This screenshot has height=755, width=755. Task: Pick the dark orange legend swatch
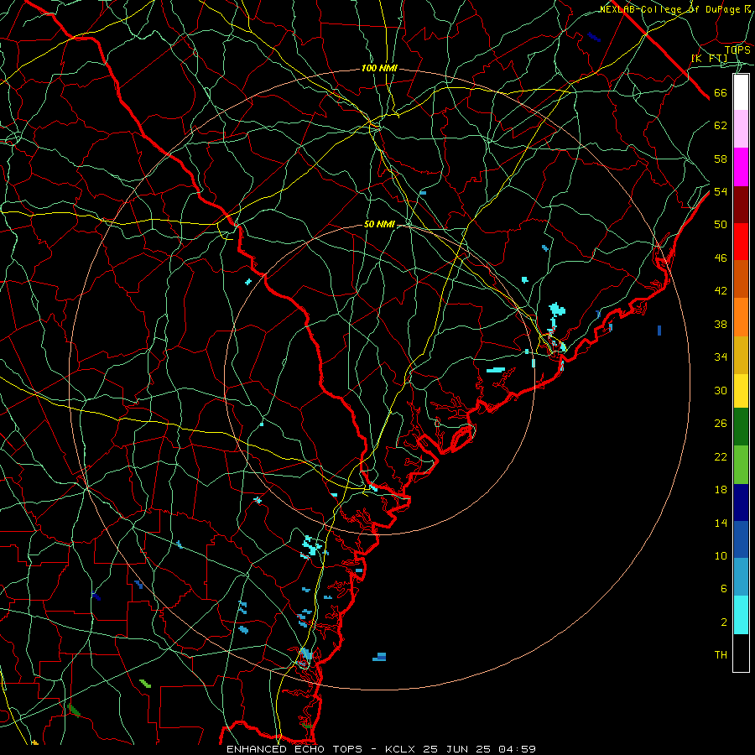741,279
